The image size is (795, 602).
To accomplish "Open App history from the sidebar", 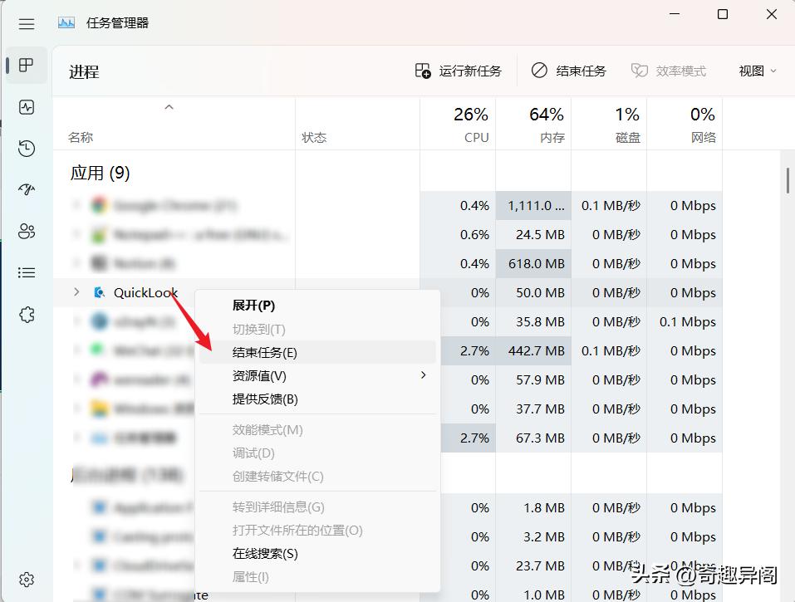I will click(26, 149).
